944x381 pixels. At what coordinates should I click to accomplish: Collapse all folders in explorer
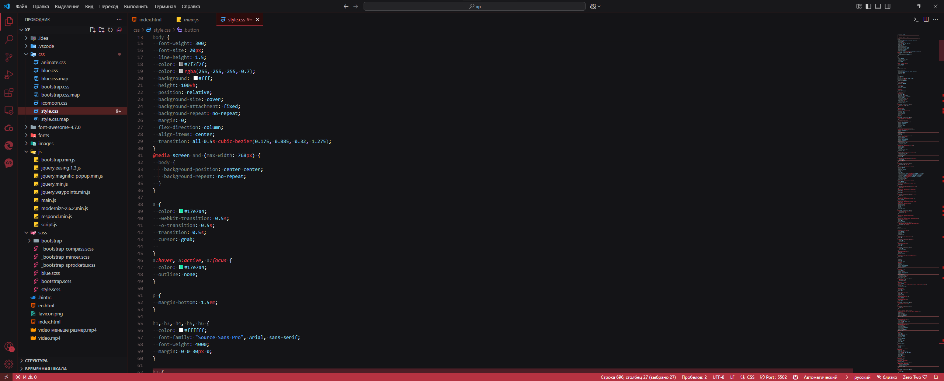tap(119, 30)
